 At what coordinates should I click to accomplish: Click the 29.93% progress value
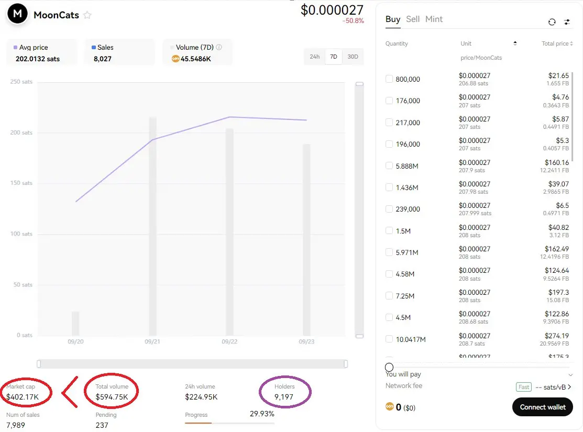(x=262, y=414)
